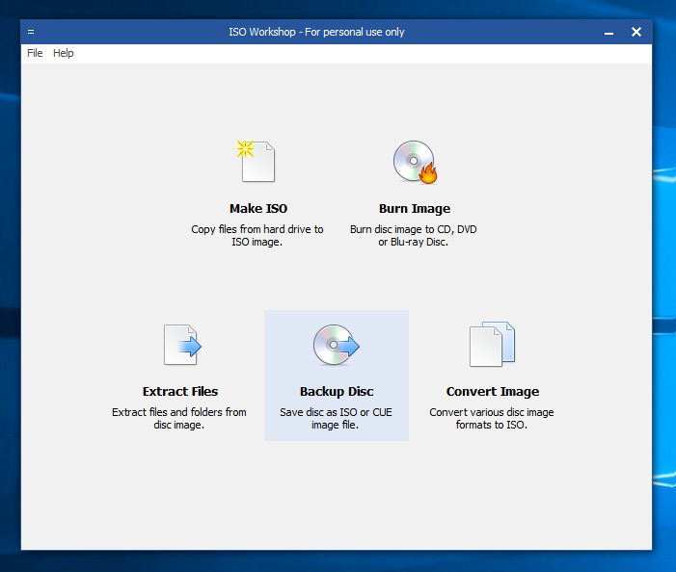Click 'Save disc as ISO or CUE image file.'
The height and width of the screenshot is (572, 676).
tap(336, 418)
